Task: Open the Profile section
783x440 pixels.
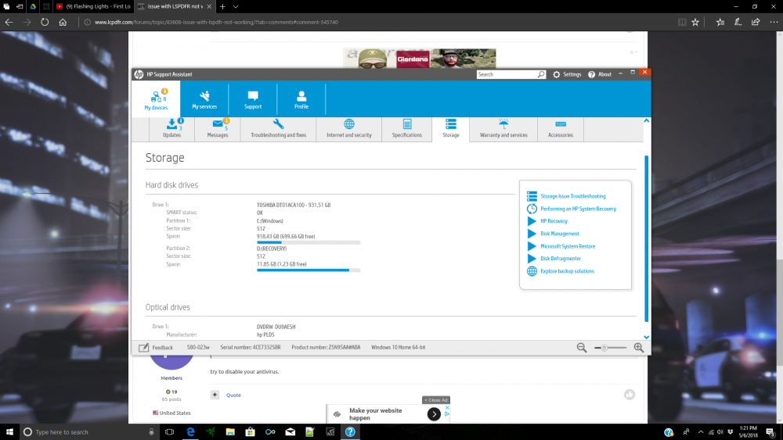Action: point(301,98)
